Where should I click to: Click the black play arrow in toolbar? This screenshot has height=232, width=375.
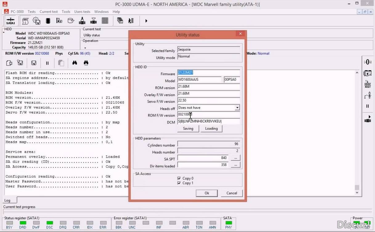(146, 21)
